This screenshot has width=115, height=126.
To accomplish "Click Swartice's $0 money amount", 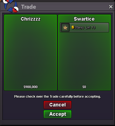I will pos(84,87).
